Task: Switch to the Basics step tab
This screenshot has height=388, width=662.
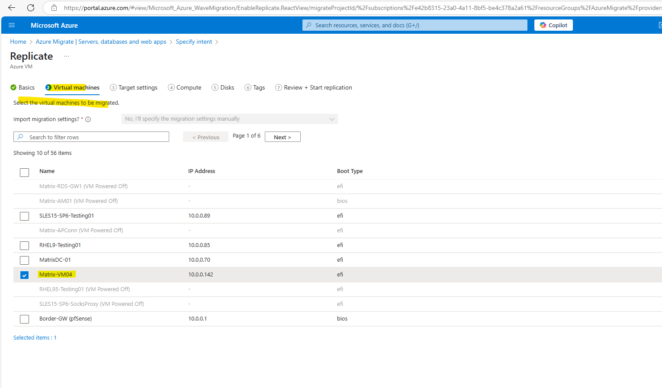Action: [x=22, y=87]
